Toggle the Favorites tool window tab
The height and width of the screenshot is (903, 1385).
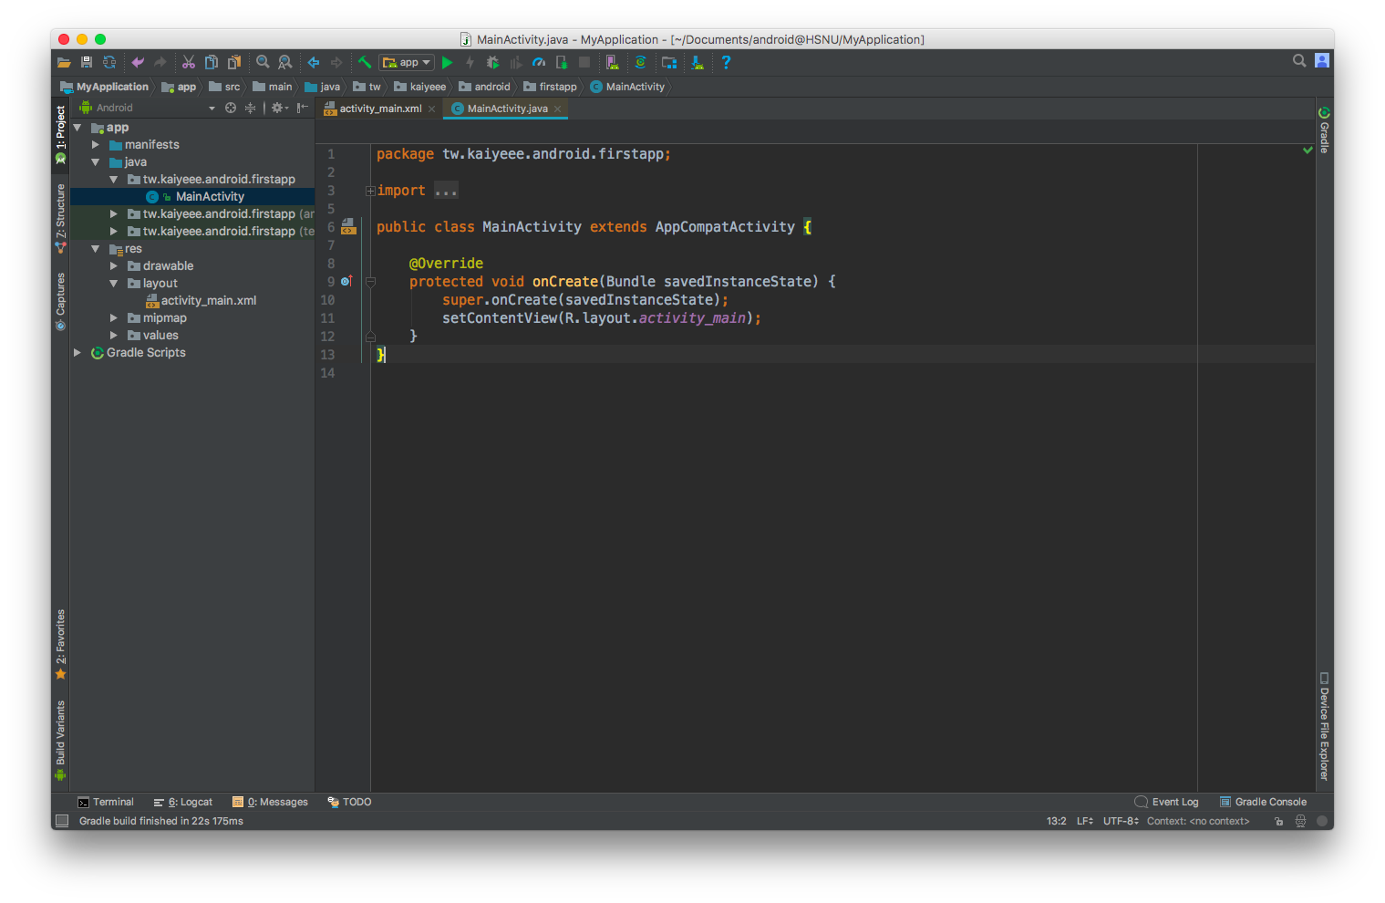pyautogui.click(x=60, y=645)
